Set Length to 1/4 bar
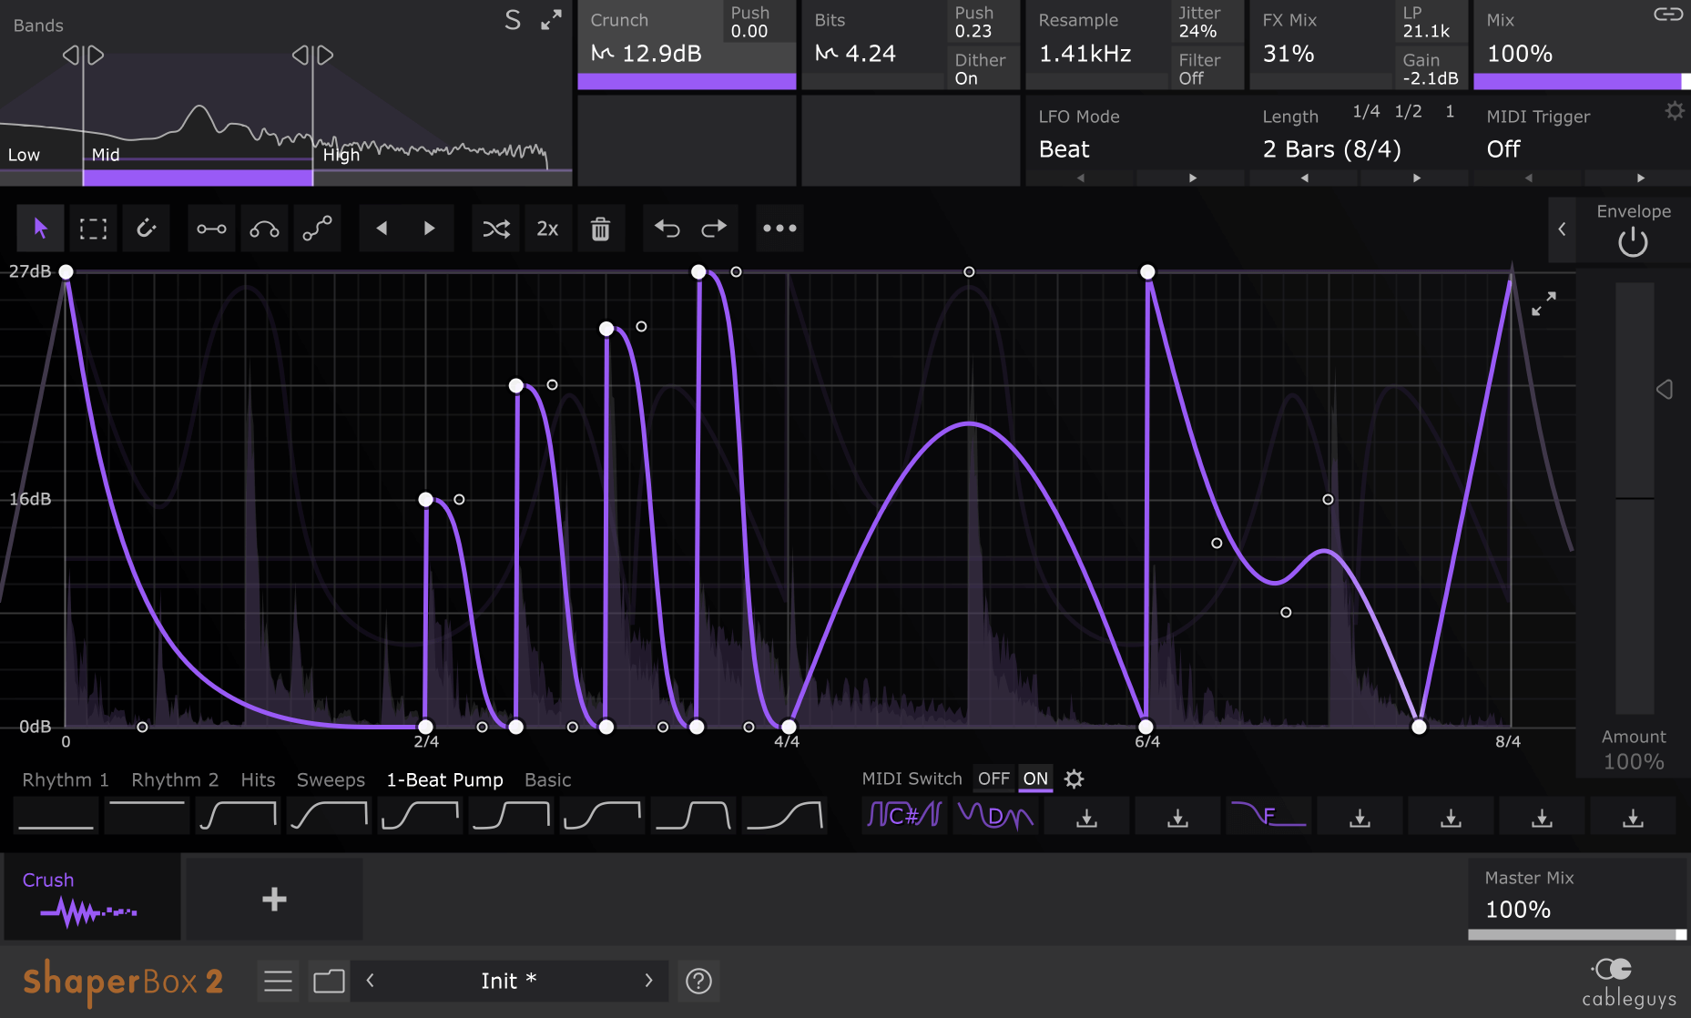Viewport: 1691px width, 1018px height. [1366, 111]
